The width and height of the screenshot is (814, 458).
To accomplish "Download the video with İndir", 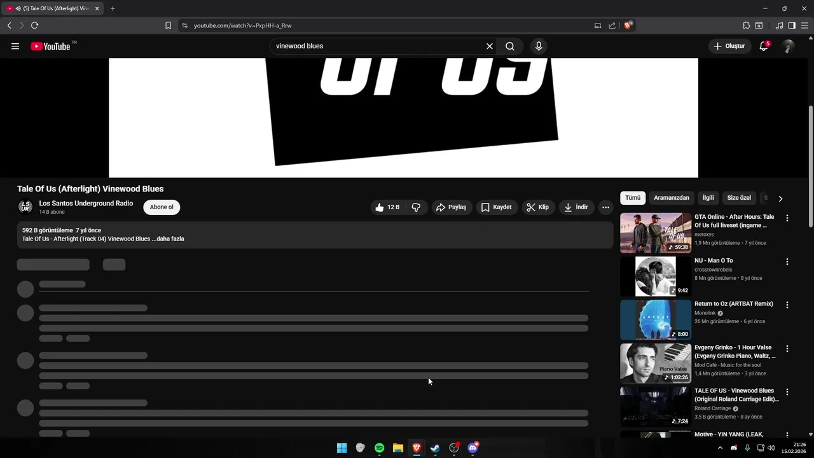I will pos(576,207).
